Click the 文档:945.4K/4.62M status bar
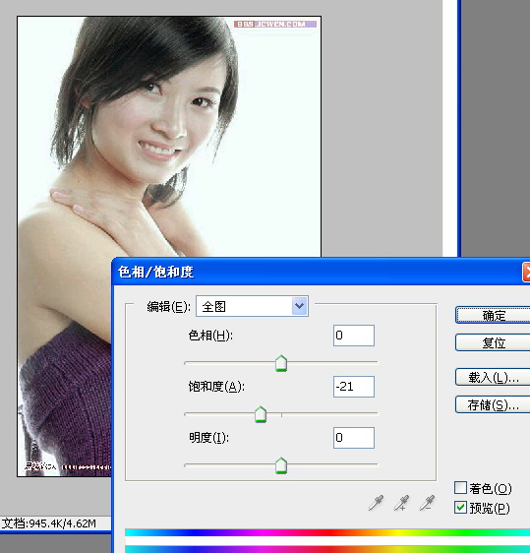 (x=49, y=523)
